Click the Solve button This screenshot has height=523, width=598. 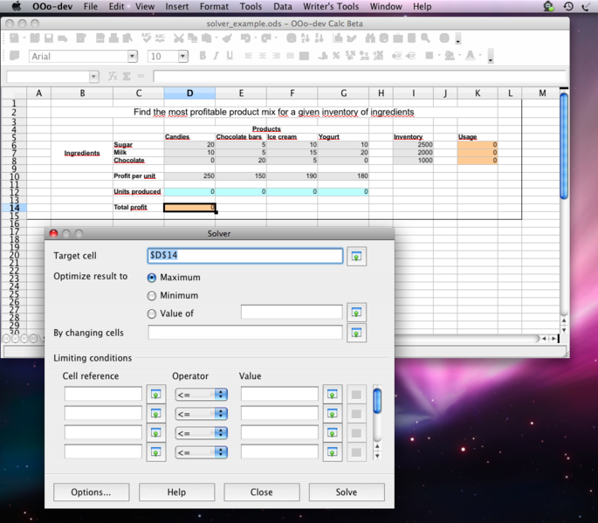(x=347, y=492)
